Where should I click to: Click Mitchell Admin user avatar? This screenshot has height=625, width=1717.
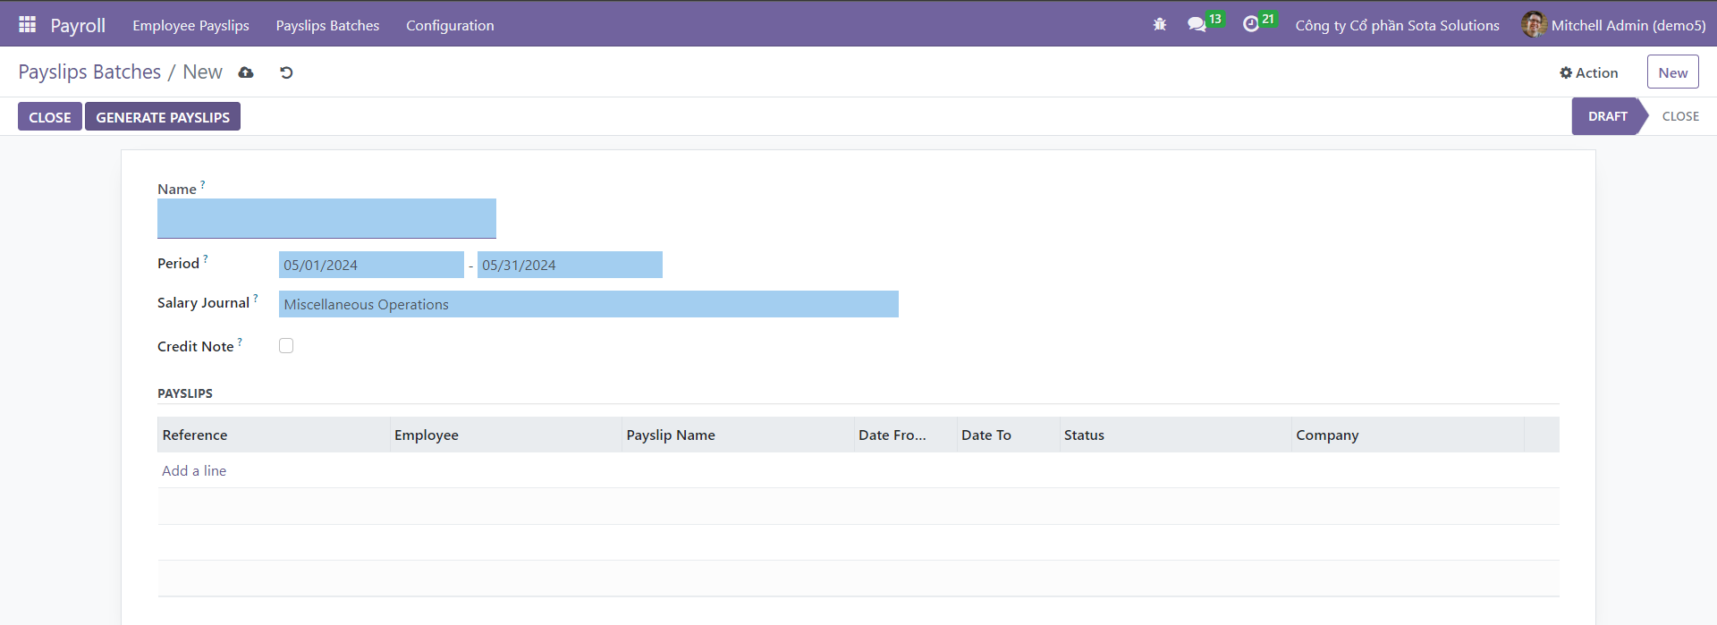(x=1534, y=25)
